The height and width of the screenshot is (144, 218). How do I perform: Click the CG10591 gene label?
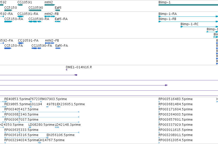pos(25,2)
